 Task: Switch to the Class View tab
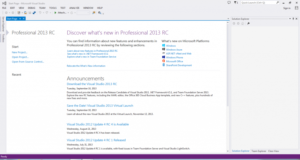273,151
